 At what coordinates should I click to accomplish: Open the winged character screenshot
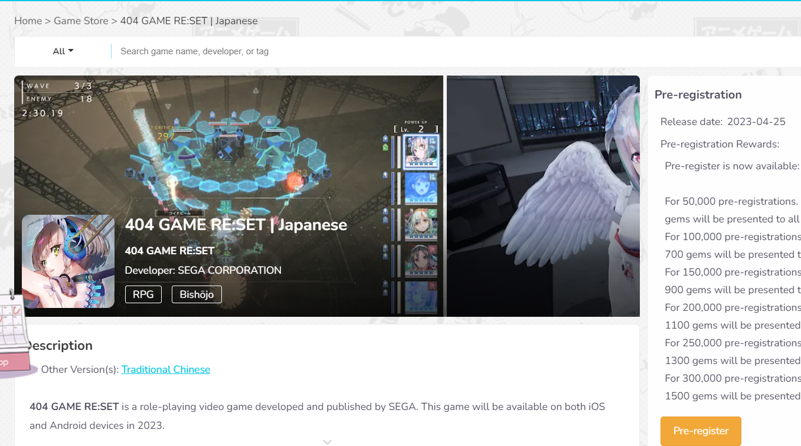point(543,196)
